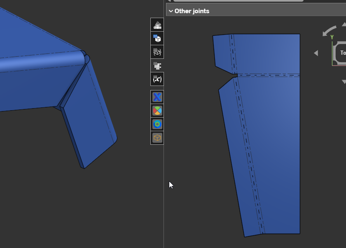Viewport: 346px width, 248px height.
Task: Open the Appearance panel icon
Action: (157, 25)
